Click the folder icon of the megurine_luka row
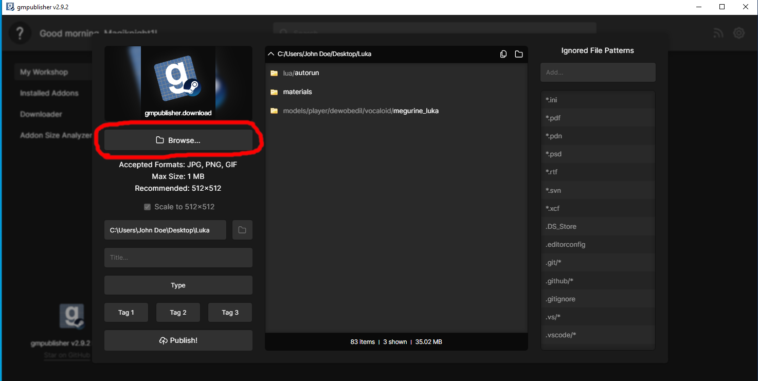Screen dimensions: 758x381 click(x=274, y=111)
